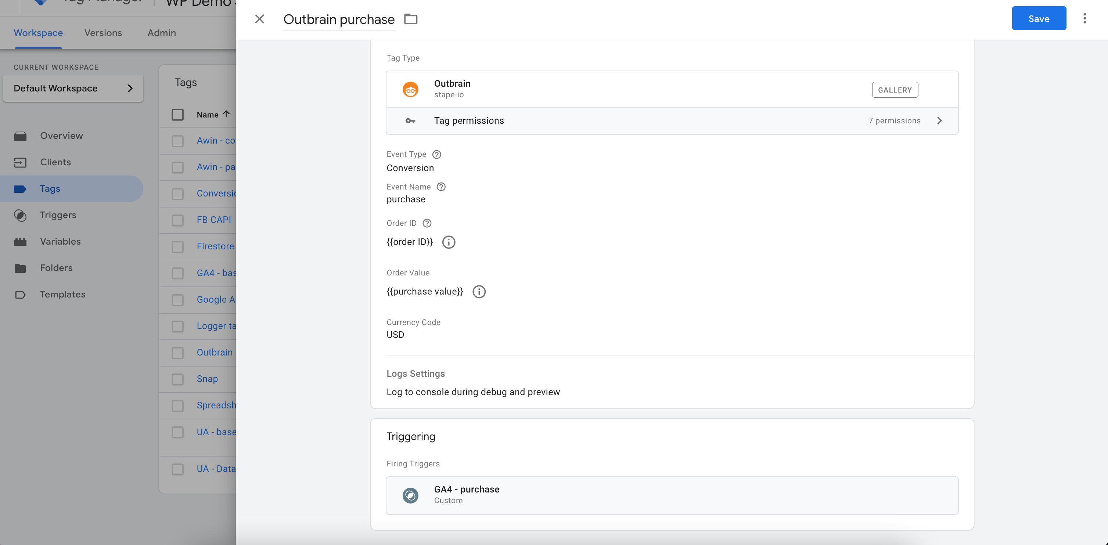Click the close X icon to dismiss
The image size is (1108, 545).
pyautogui.click(x=259, y=18)
